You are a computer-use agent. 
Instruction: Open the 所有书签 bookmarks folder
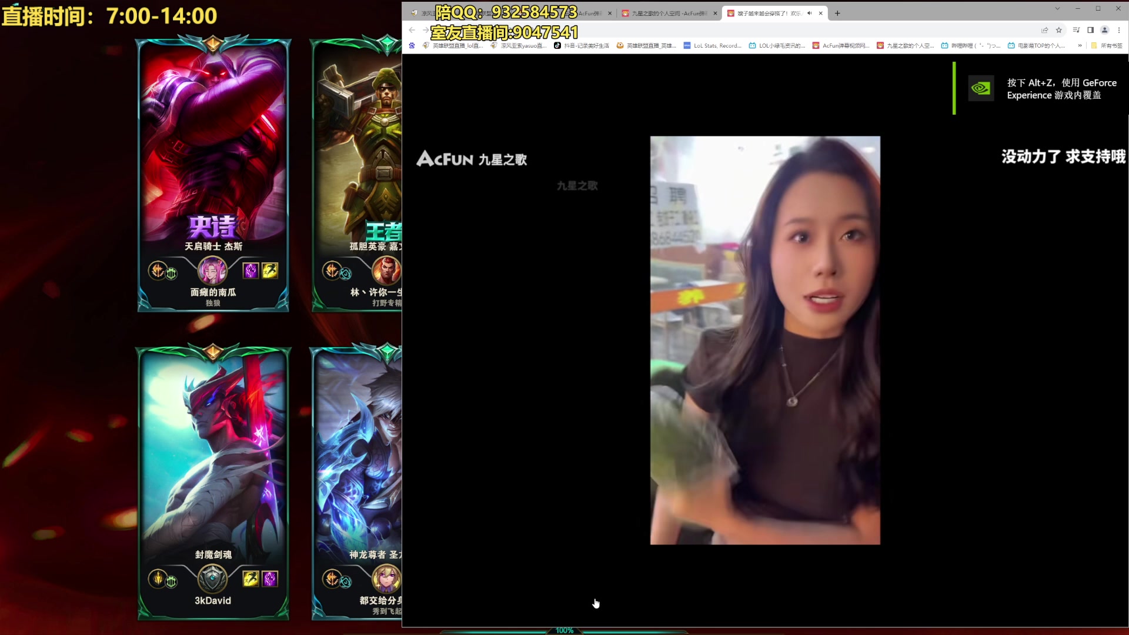[1107, 45]
